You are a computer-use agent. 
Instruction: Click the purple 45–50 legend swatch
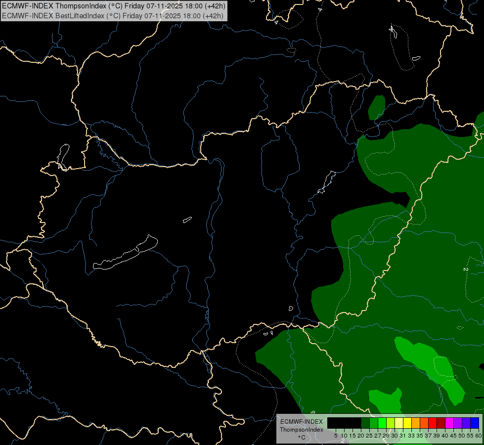pos(458,423)
